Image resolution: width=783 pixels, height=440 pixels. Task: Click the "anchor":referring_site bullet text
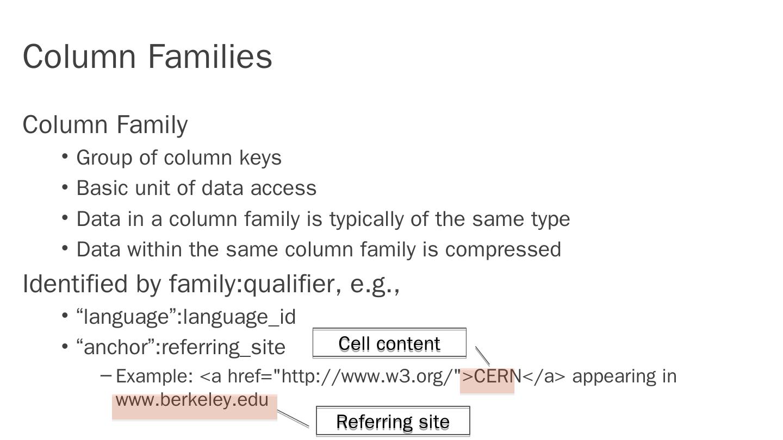[181, 347]
